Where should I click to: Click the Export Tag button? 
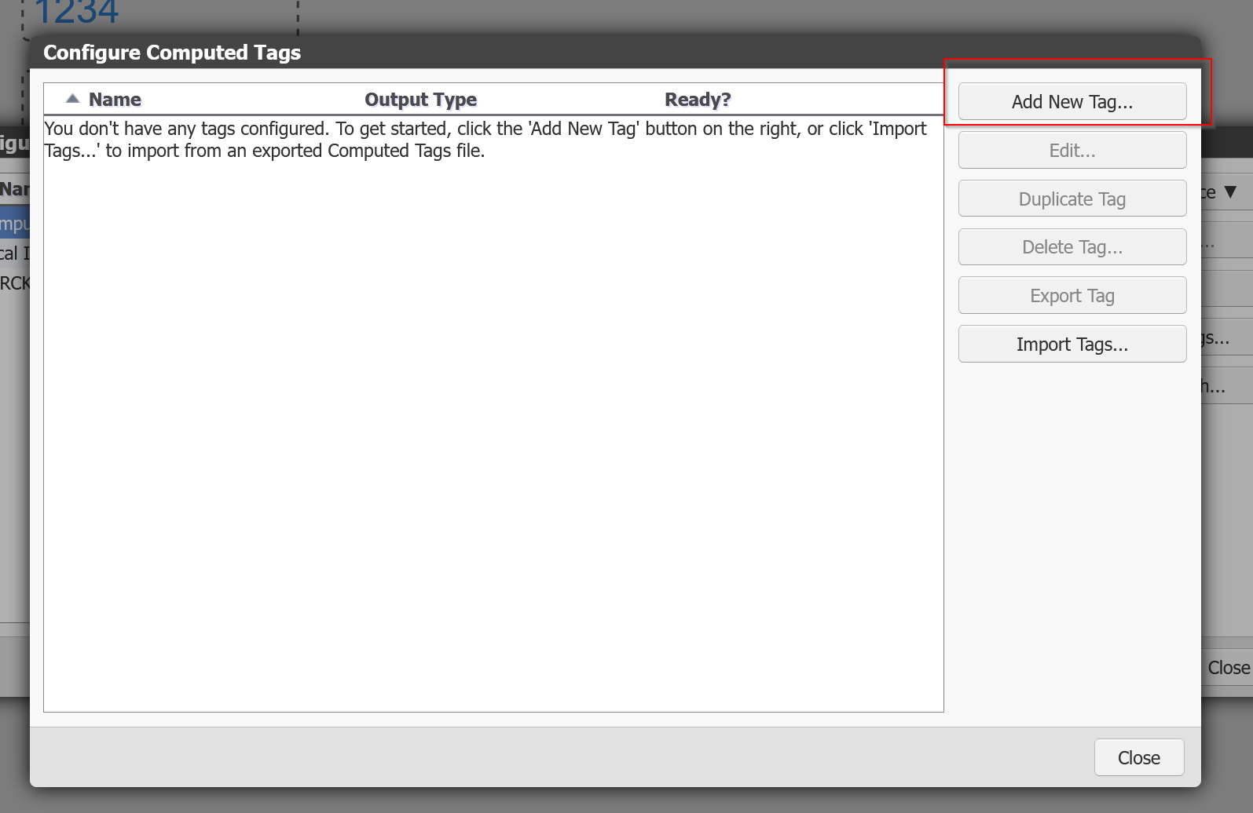click(1072, 296)
